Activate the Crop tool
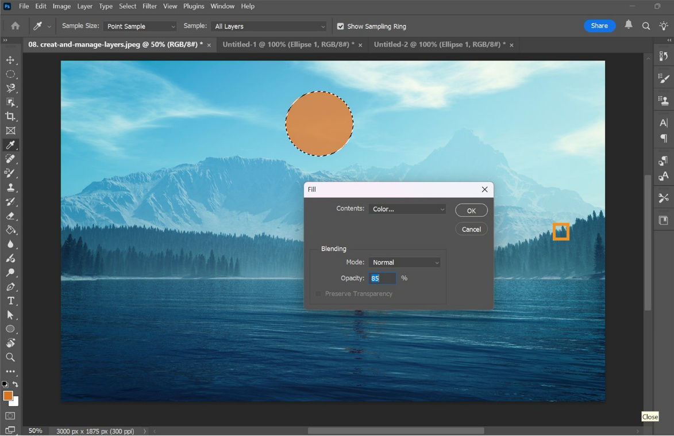 [10, 116]
